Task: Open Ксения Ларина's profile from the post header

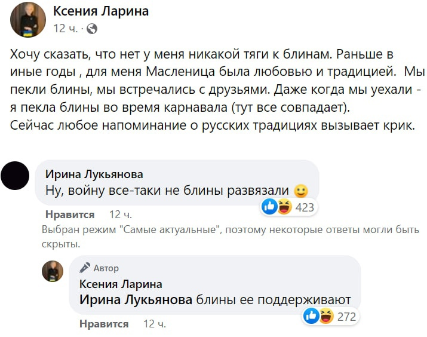Action: coord(101,11)
